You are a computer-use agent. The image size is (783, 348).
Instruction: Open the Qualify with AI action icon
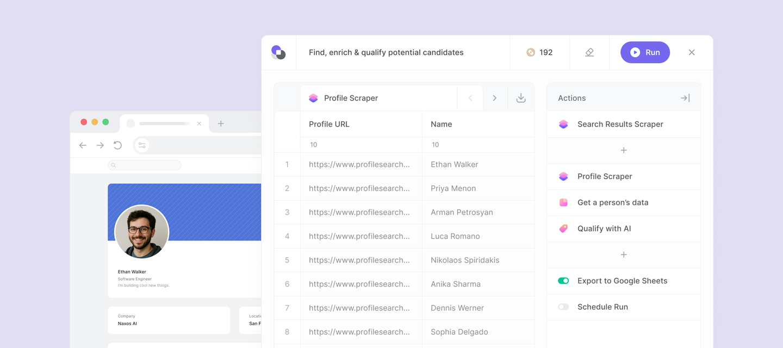pyautogui.click(x=563, y=228)
